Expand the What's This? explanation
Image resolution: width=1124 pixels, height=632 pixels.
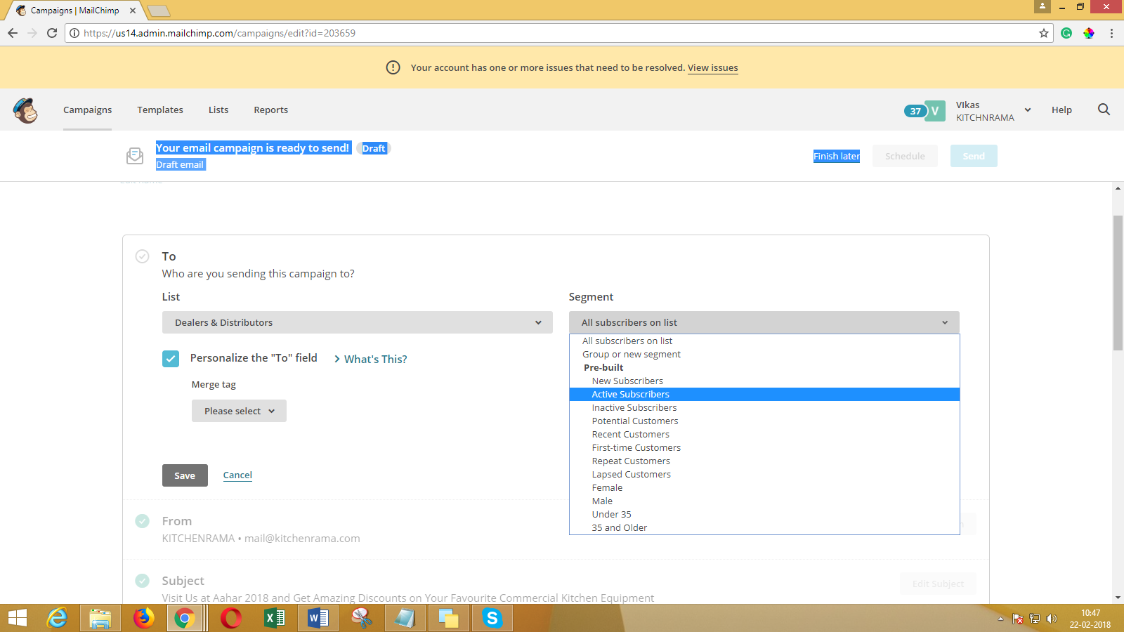pos(371,359)
